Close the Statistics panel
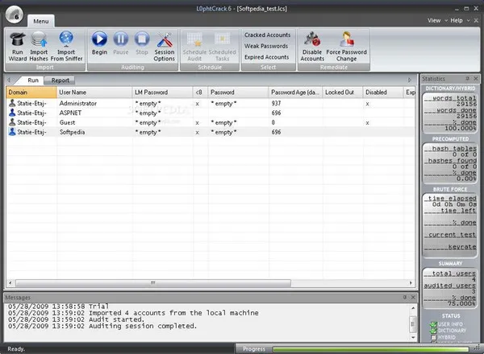 click(476, 79)
